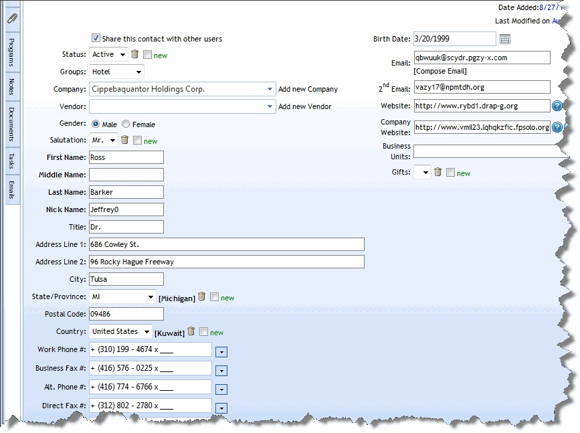Click into the Postal Code field
Viewport: 580px width, 433px height.
coord(126,314)
